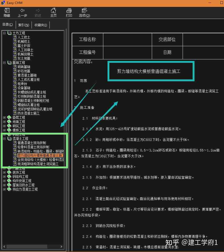Click the page icon beside 现浇框架结构混凝土浇筑施工
Image resolution: width=224 pixels, height=252 pixels.
tap(15, 164)
